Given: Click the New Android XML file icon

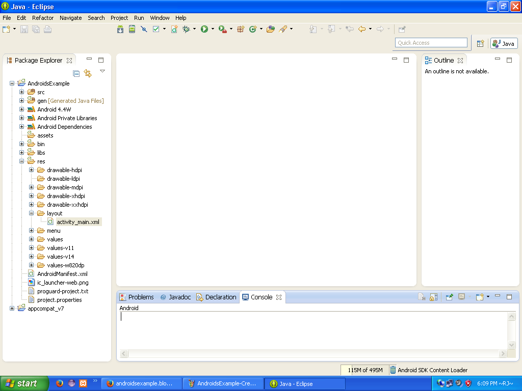Looking at the screenshot, I should pos(174,29).
